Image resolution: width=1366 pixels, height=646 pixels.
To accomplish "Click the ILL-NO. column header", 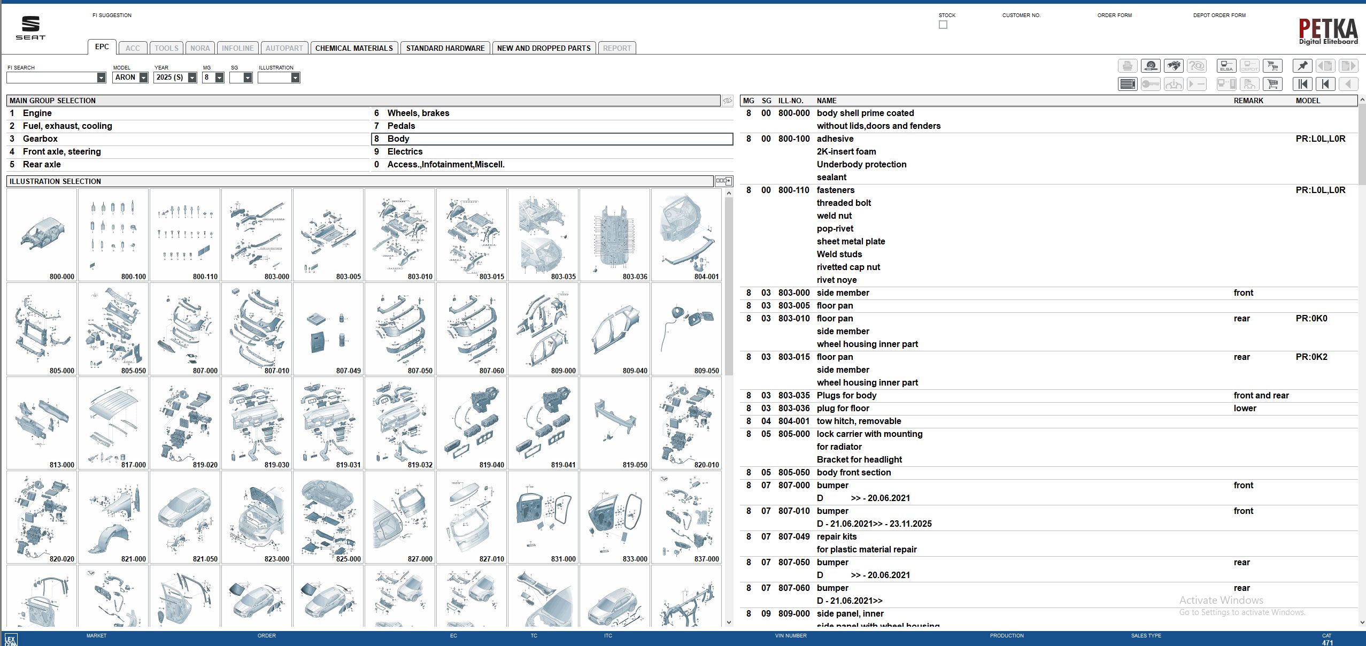I will [x=791, y=101].
